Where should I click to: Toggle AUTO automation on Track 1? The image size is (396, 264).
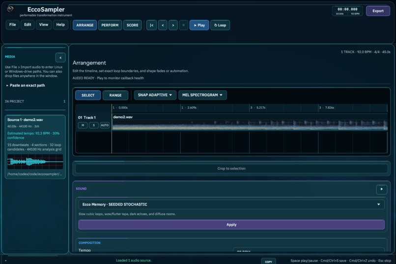pos(105,125)
